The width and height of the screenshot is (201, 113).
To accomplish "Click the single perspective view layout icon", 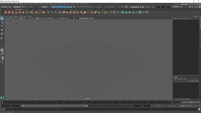I will pos(2,50).
